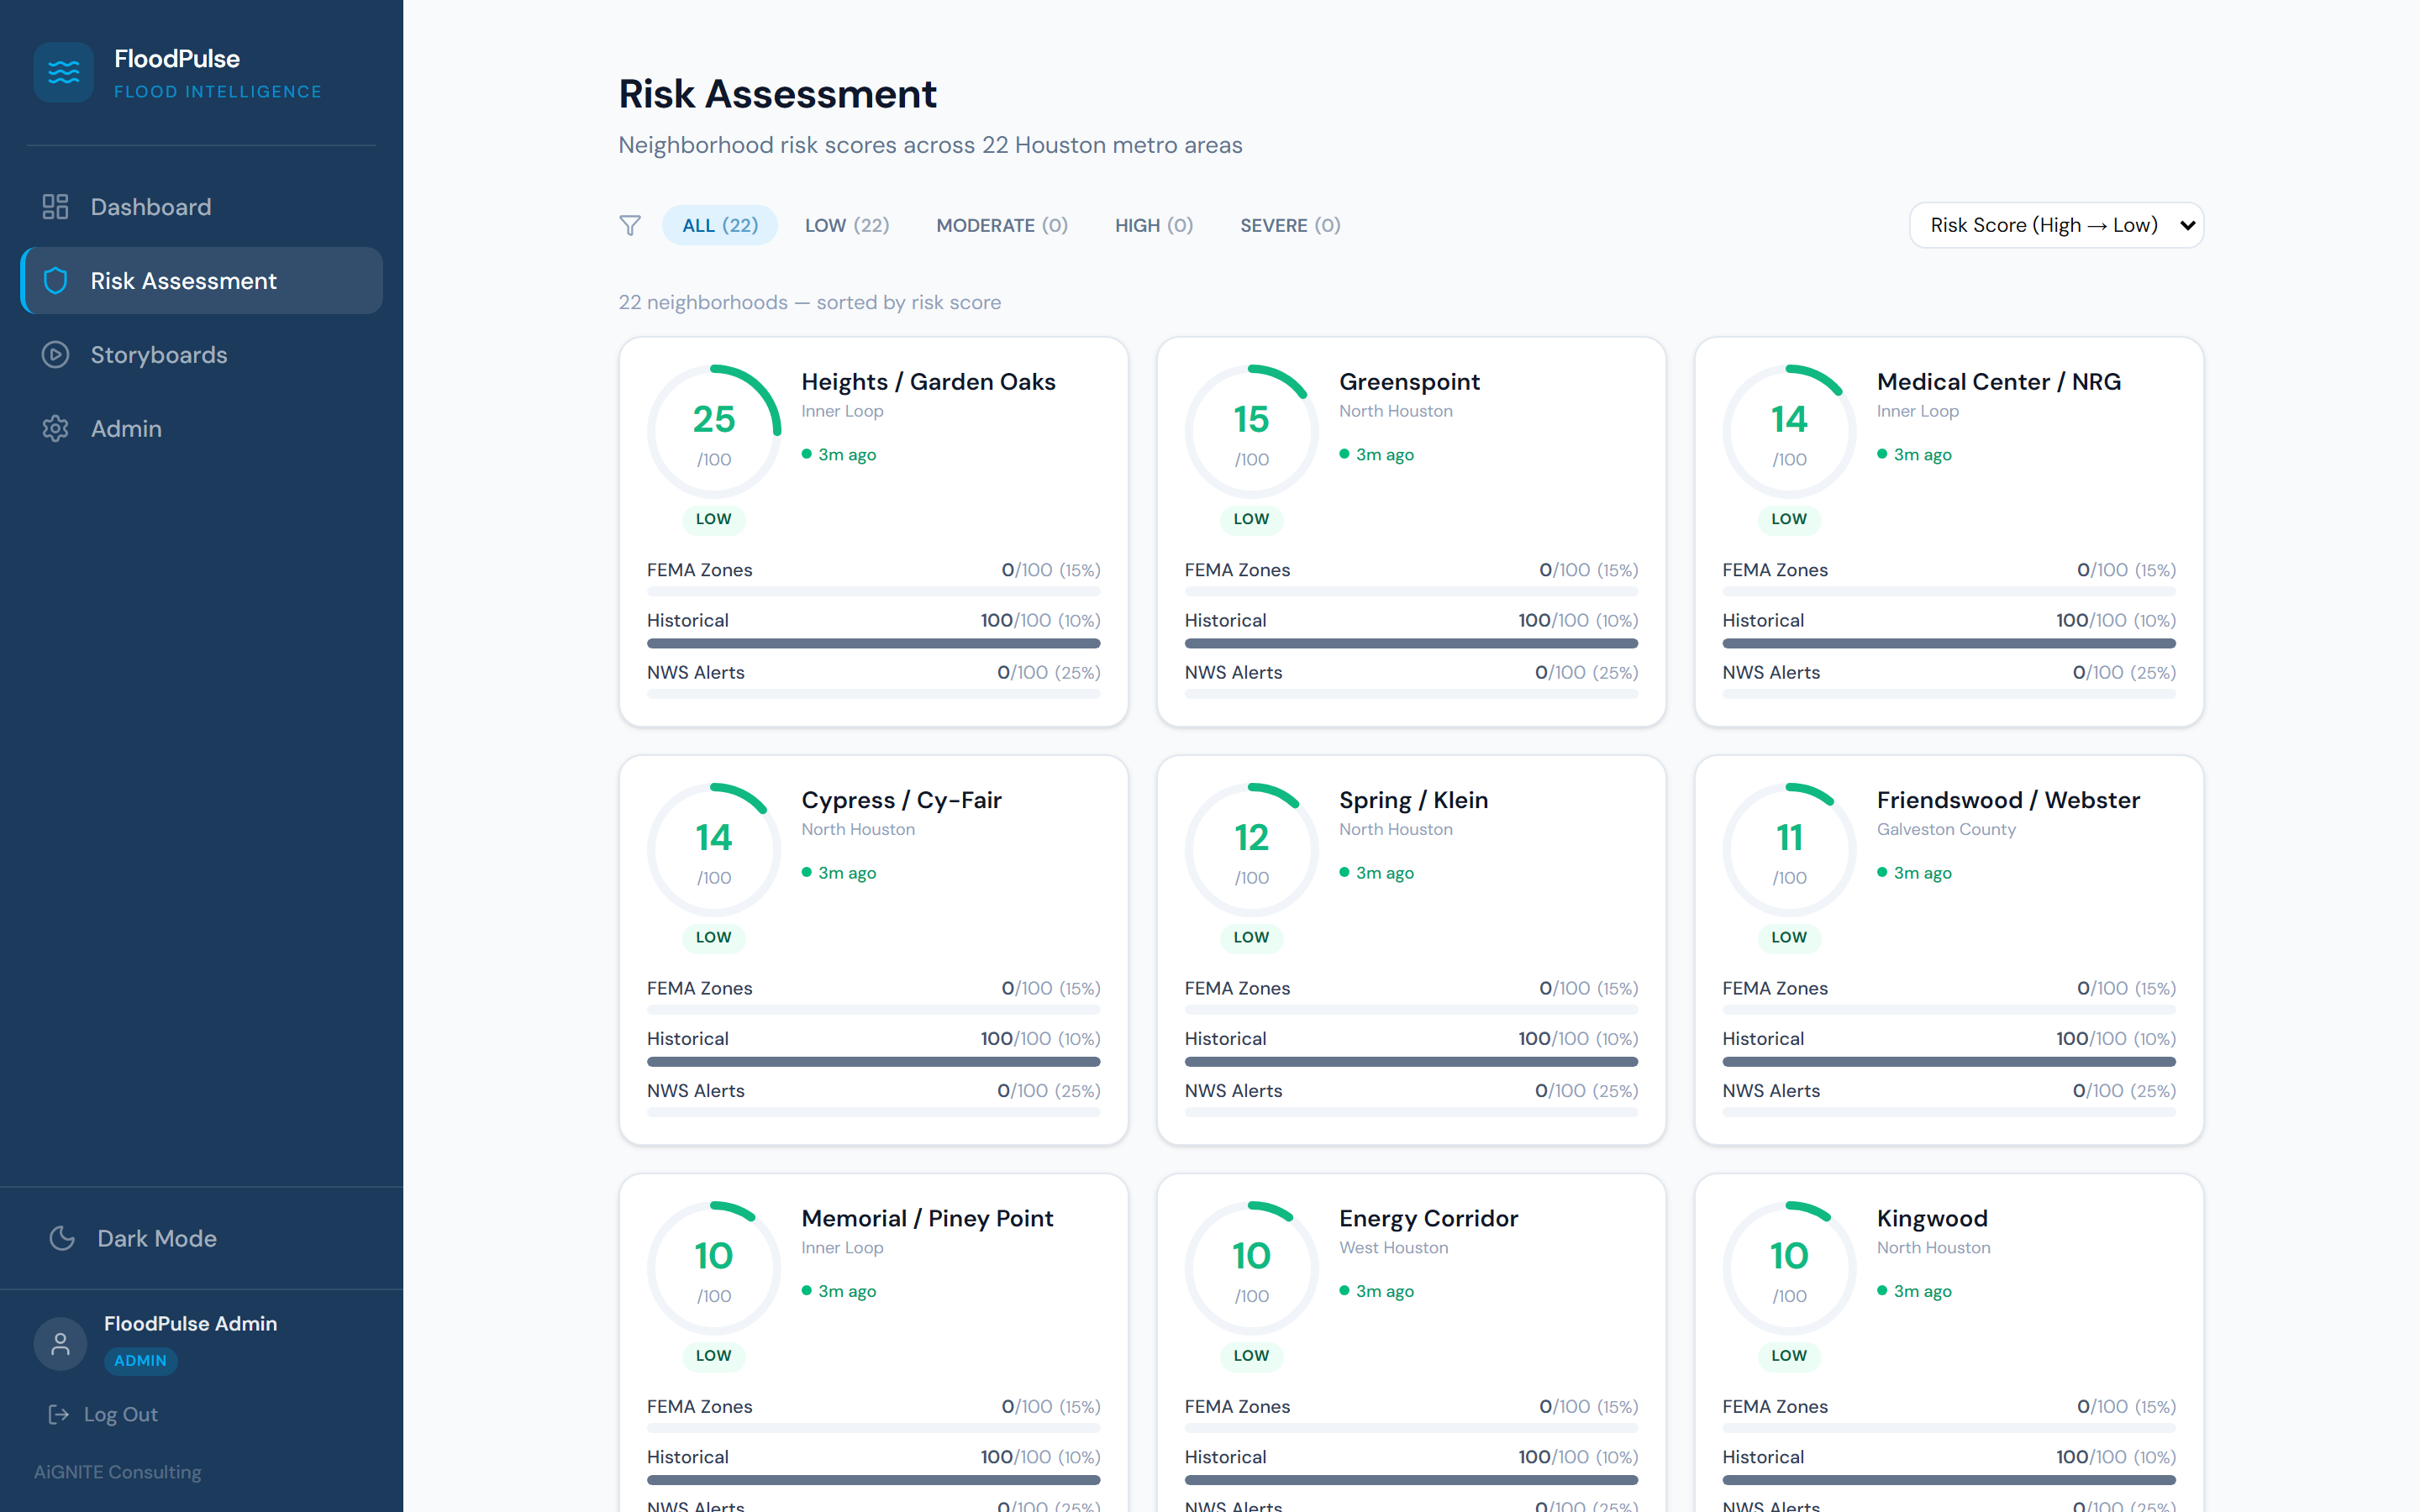Click the Historical progress bar on Heights card
Screen dimensions: 2420x1512
pyautogui.click(x=872, y=643)
